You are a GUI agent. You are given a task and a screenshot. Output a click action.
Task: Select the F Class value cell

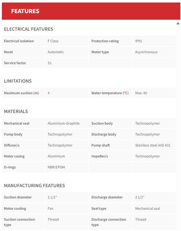[x=67, y=41]
